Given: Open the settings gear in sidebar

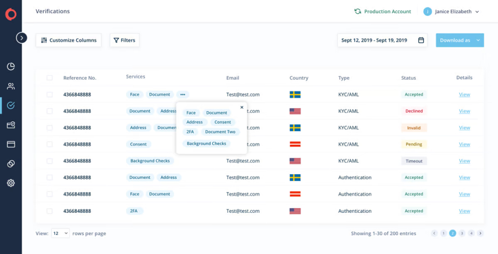Looking at the screenshot, I should coord(11,183).
